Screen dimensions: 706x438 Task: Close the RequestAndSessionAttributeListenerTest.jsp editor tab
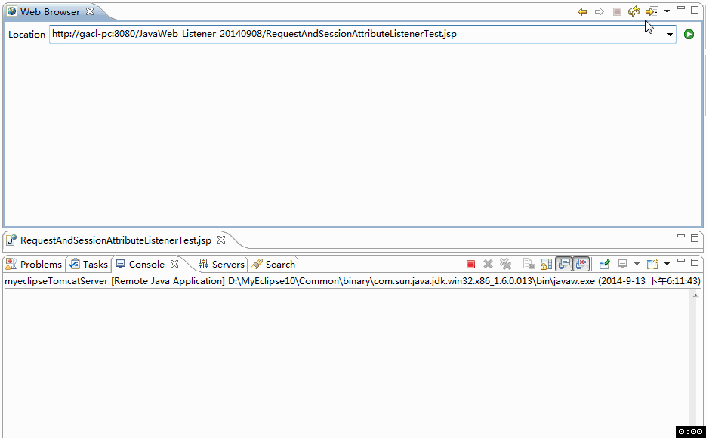click(221, 240)
